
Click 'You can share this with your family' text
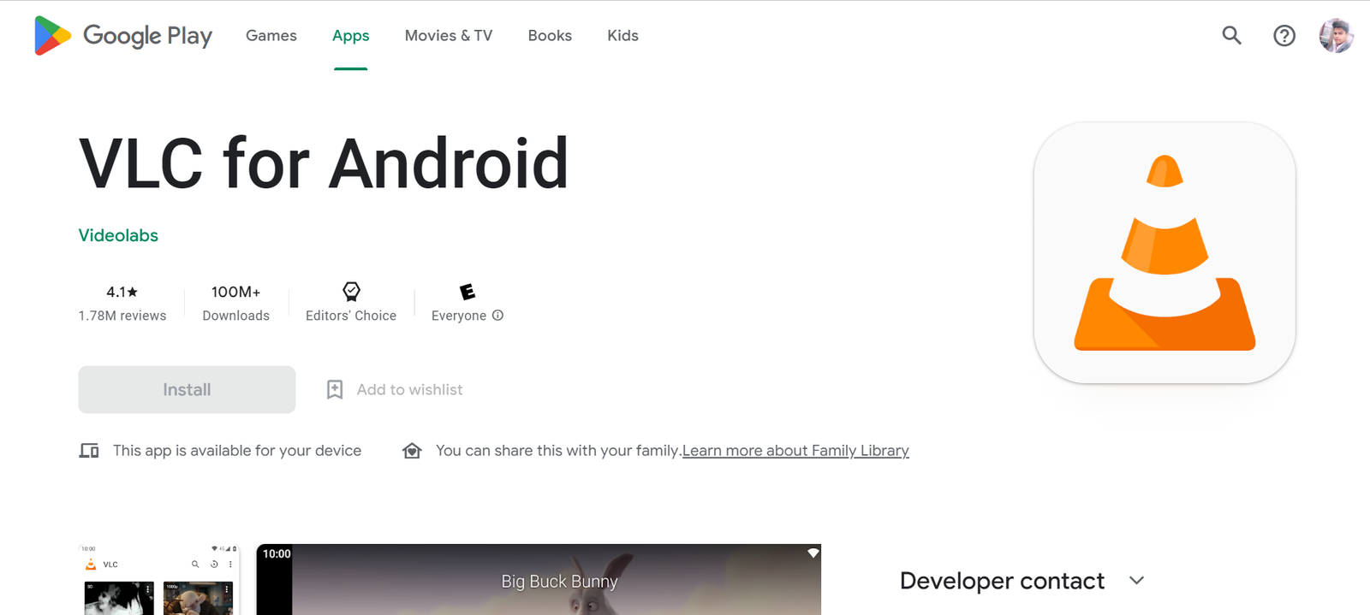(x=558, y=451)
